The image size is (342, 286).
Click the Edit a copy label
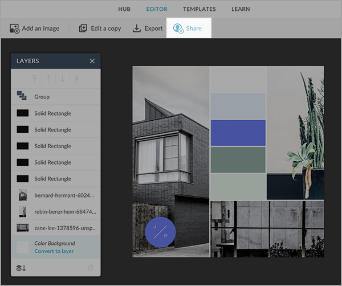coord(106,28)
